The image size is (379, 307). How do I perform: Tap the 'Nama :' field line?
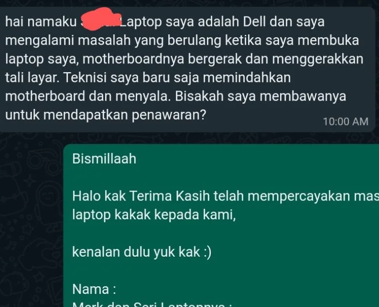[95, 289]
